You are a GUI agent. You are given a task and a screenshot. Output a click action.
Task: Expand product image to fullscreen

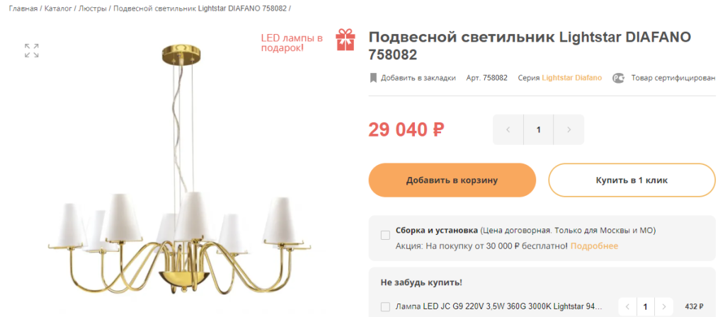31,51
